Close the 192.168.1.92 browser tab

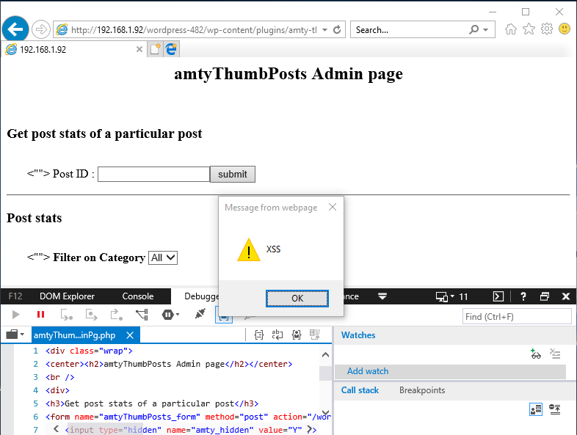(x=139, y=49)
